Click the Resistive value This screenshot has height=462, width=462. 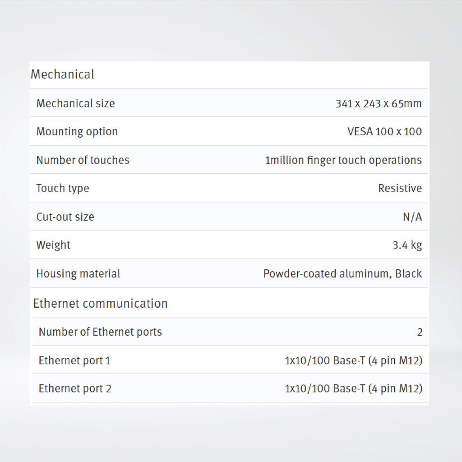point(400,189)
